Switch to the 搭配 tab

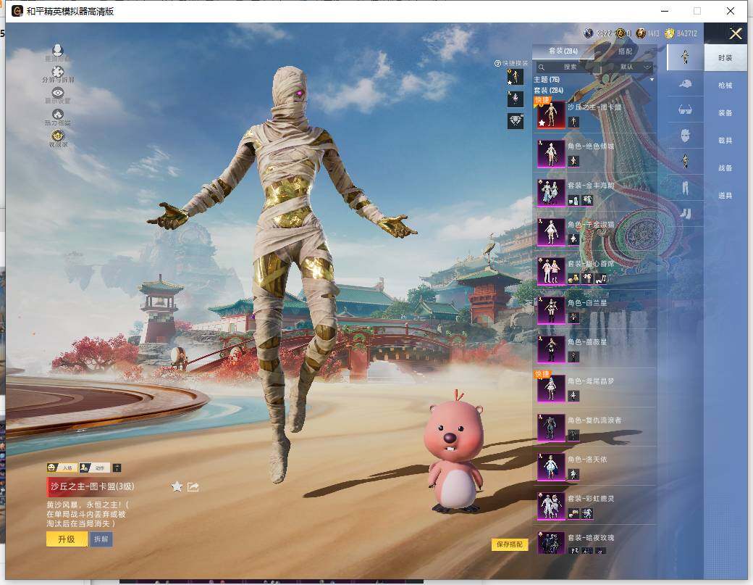point(625,51)
